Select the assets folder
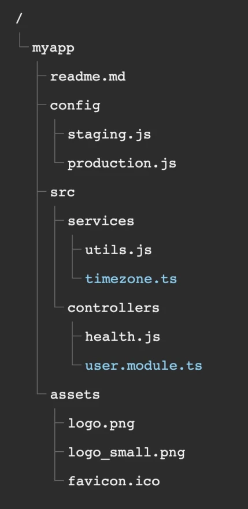Image resolution: width=248 pixels, height=509 pixels. click(75, 395)
